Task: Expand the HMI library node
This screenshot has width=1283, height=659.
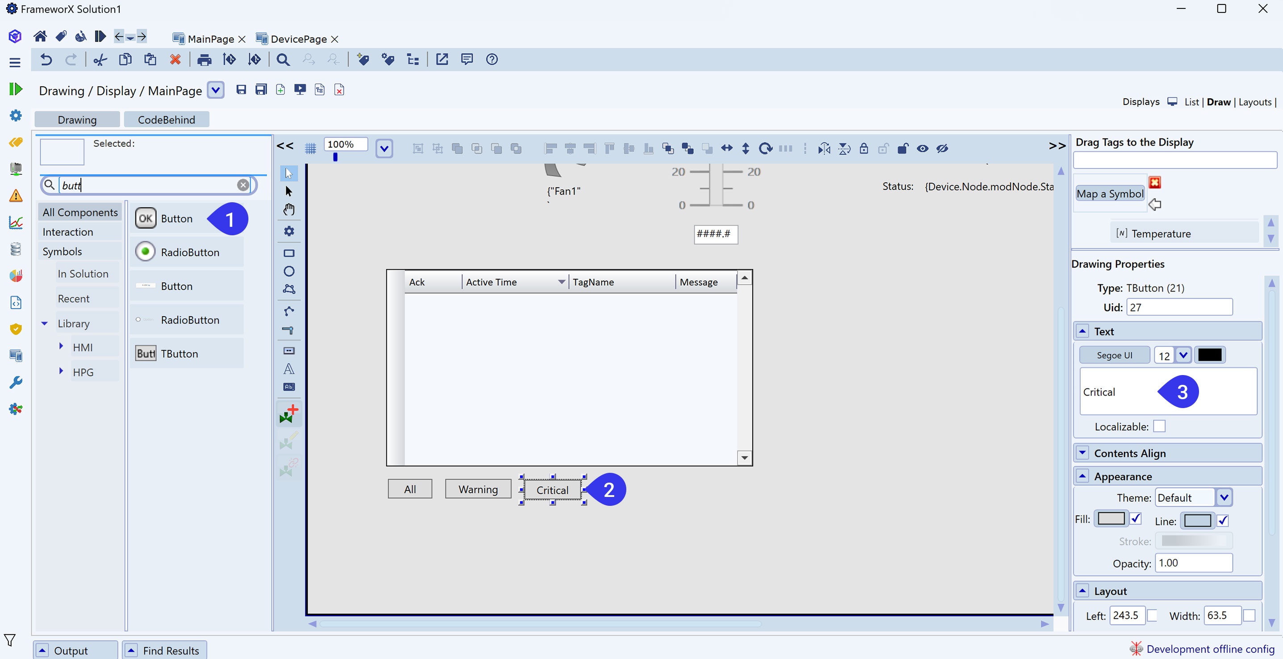Action: tap(61, 346)
